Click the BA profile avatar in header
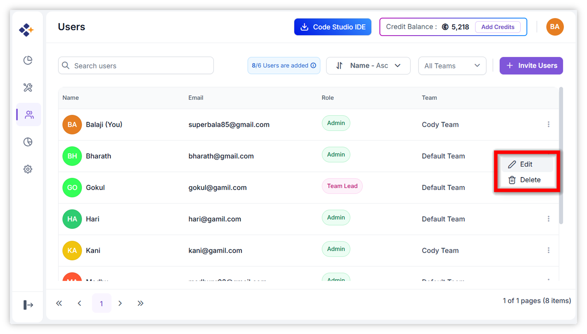Image resolution: width=587 pixels, height=334 pixels. point(555,27)
